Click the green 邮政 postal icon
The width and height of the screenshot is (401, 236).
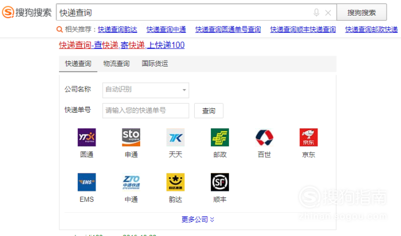[x=220, y=138]
